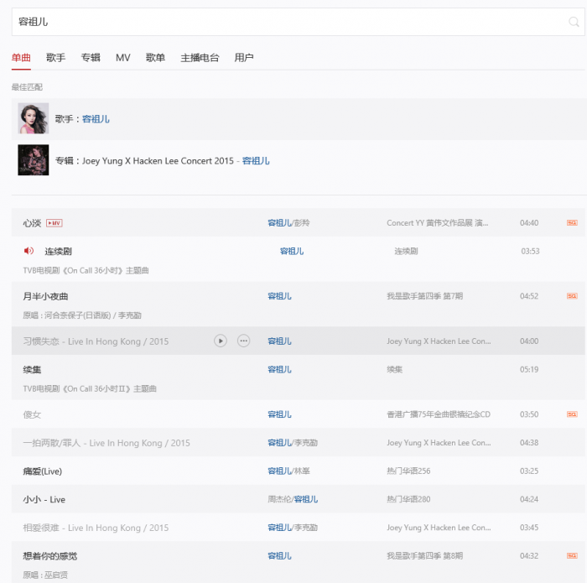Click the SQ badge on 傻女 row

pyautogui.click(x=572, y=414)
